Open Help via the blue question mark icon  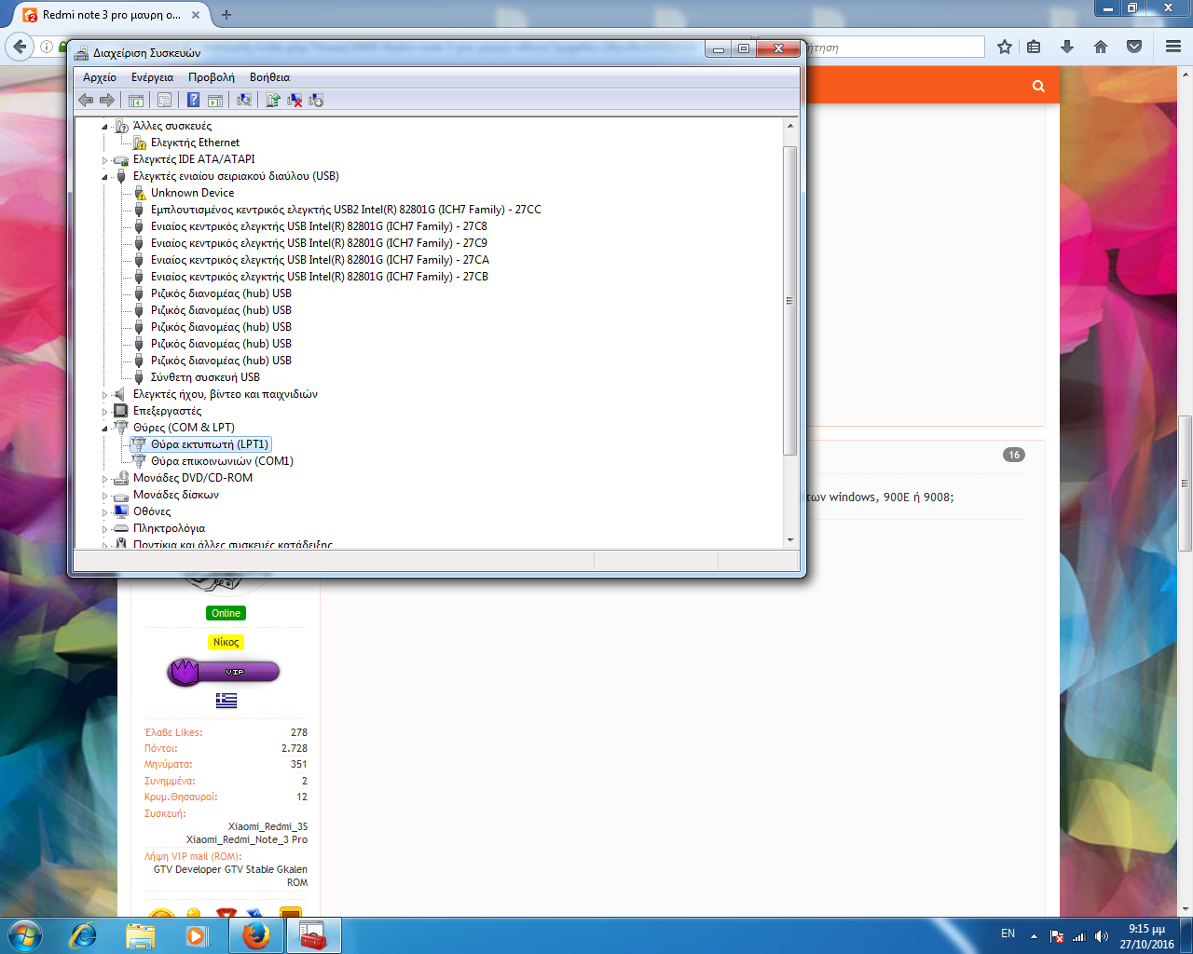pos(193,100)
